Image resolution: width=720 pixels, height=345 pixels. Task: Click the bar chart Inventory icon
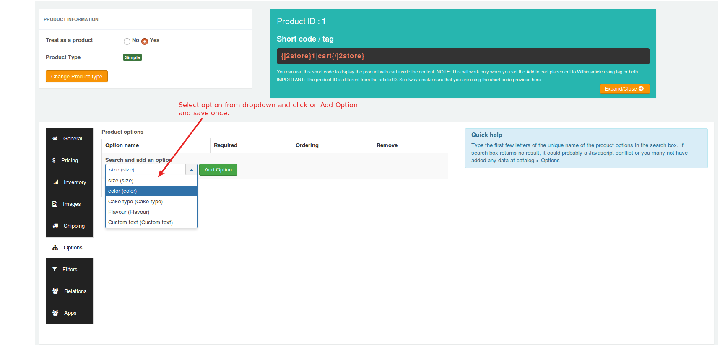(x=55, y=182)
